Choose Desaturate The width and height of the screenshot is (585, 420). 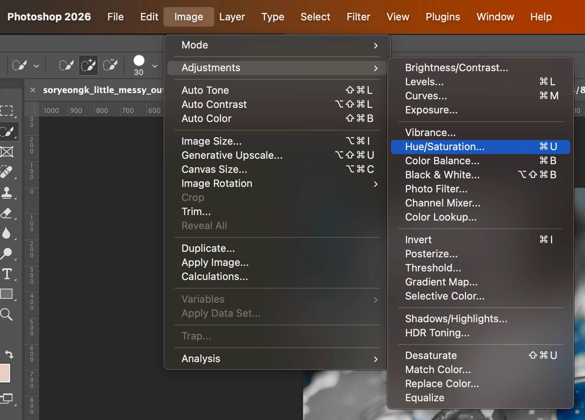click(x=481, y=356)
